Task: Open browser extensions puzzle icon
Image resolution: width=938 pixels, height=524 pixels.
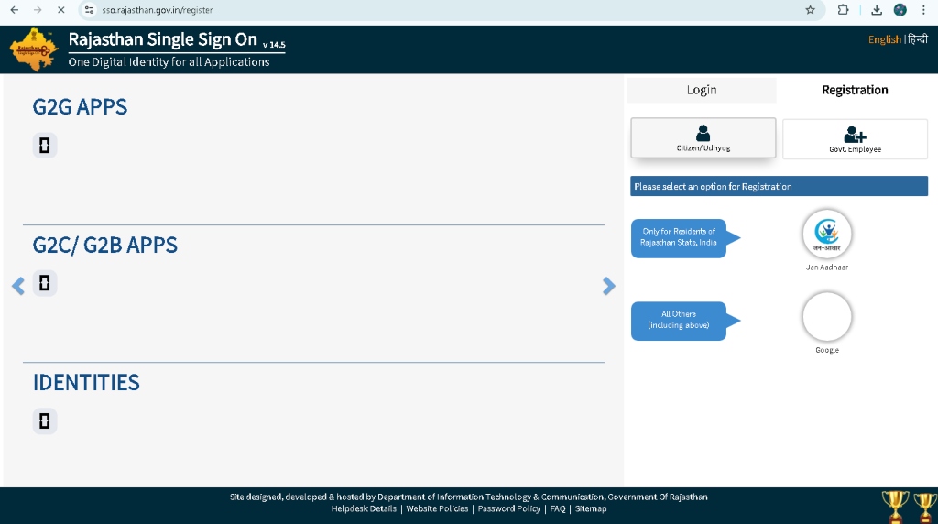Action: [x=843, y=10]
